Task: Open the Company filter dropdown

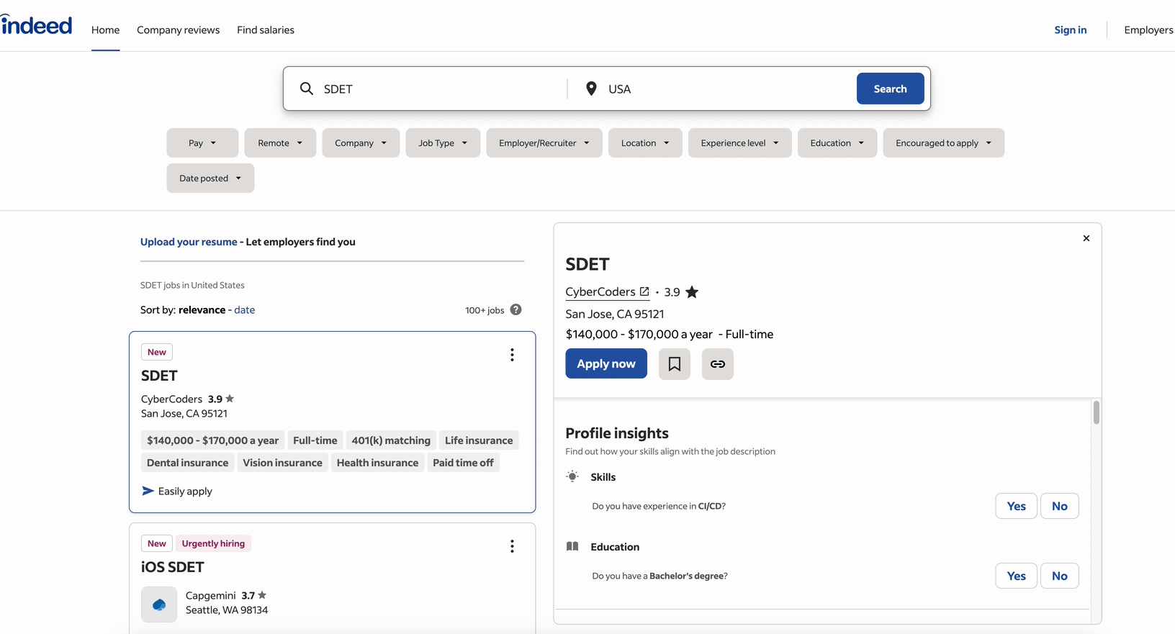Action: [x=361, y=142]
